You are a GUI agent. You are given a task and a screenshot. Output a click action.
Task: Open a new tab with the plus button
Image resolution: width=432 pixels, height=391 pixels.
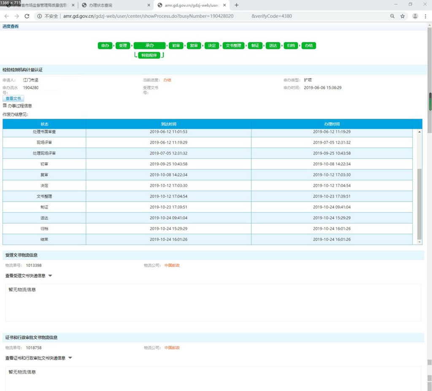[237, 5]
